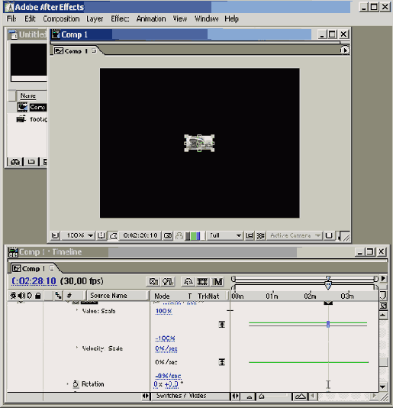Image resolution: width=393 pixels, height=408 pixels.
Task: Open the Animation menu
Action: (x=151, y=19)
